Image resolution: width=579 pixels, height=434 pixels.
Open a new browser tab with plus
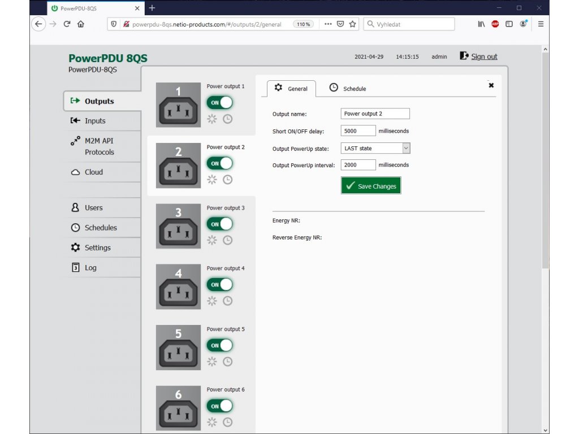point(152,8)
